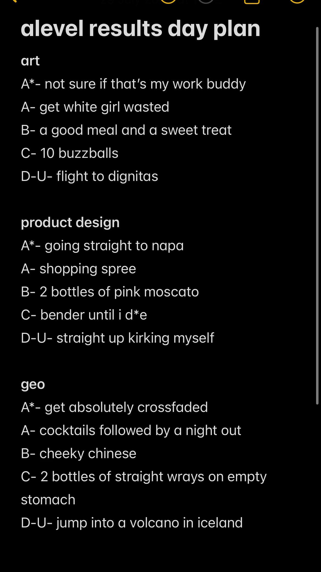This screenshot has width=321, height=572.
Task: Tap the 'C- 10 buzzballs' line
Action: coord(70,153)
